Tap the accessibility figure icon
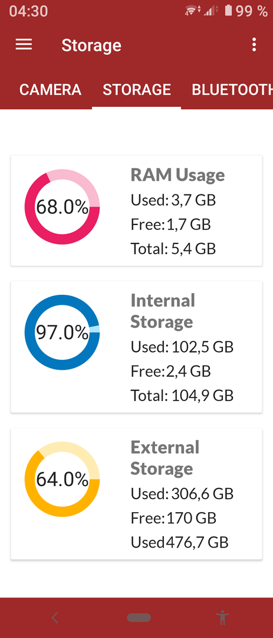Image resolution: width=273 pixels, height=638 pixels. pos(223,618)
